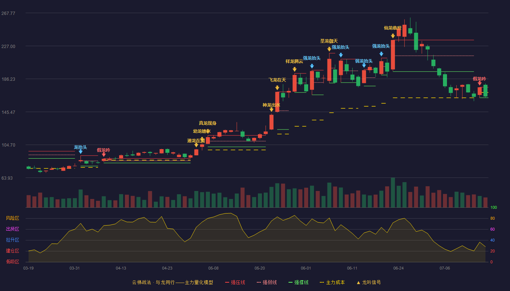Click the 60 indicator axis value
The width and height of the screenshot is (510, 291).
tap(493, 230)
